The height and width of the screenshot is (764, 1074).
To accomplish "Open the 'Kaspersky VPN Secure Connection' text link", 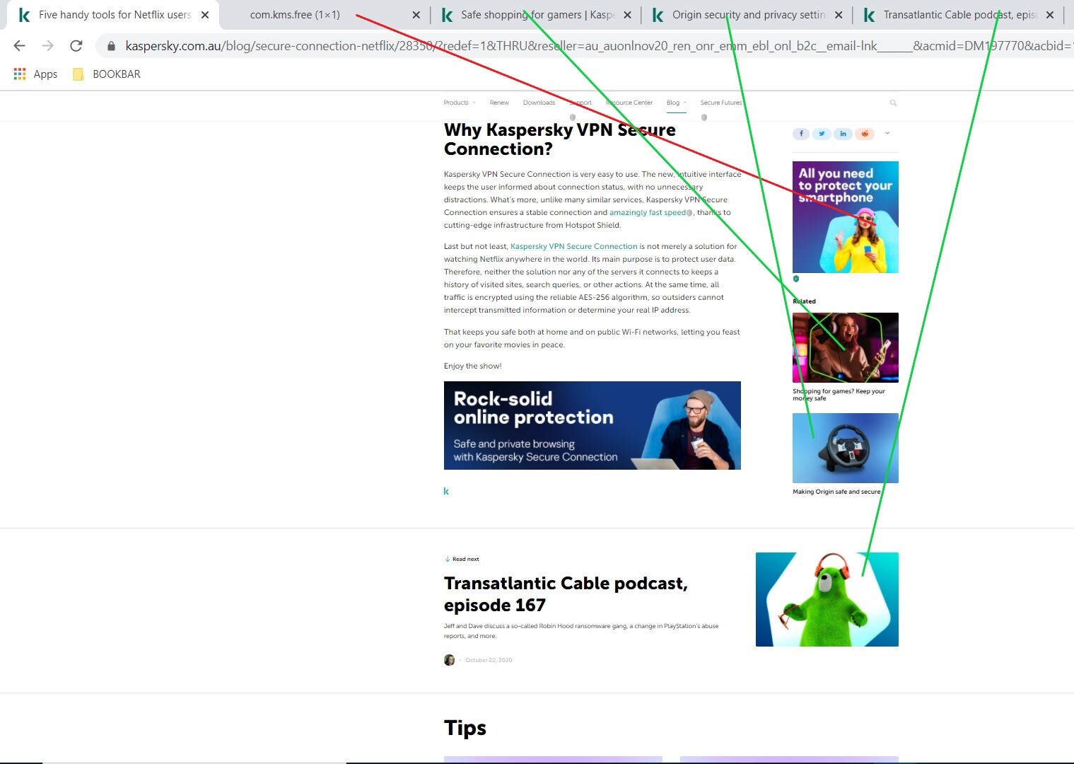I will click(574, 246).
